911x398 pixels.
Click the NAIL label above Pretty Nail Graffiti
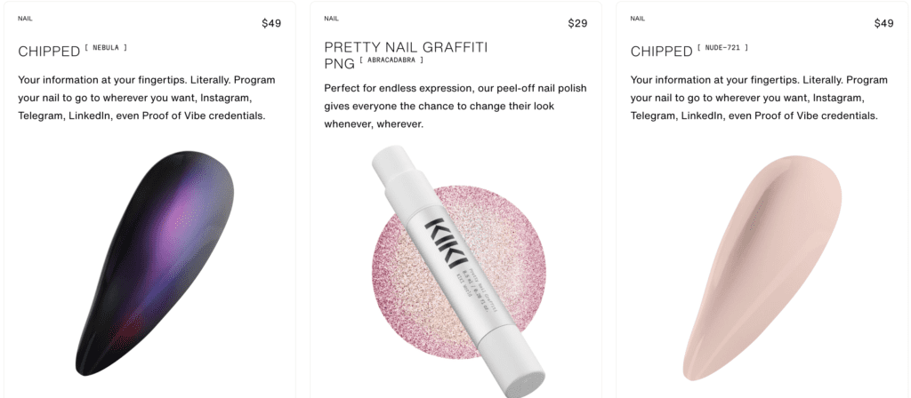[331, 18]
